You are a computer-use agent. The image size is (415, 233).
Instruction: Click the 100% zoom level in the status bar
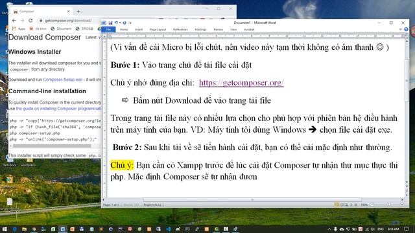tap(364, 205)
